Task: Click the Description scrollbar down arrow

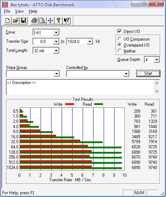Action: point(157,91)
